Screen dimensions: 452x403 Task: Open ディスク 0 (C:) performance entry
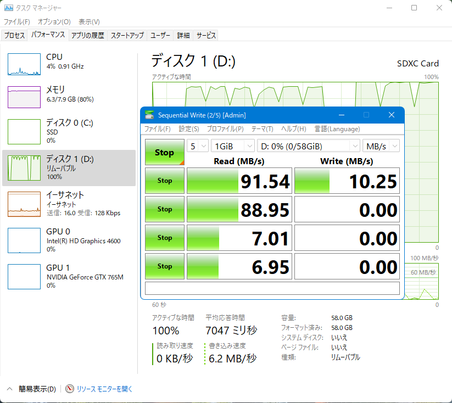[x=69, y=131]
